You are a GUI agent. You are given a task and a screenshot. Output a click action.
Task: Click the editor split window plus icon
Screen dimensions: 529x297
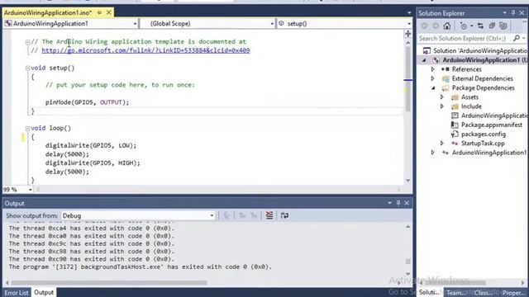click(407, 34)
